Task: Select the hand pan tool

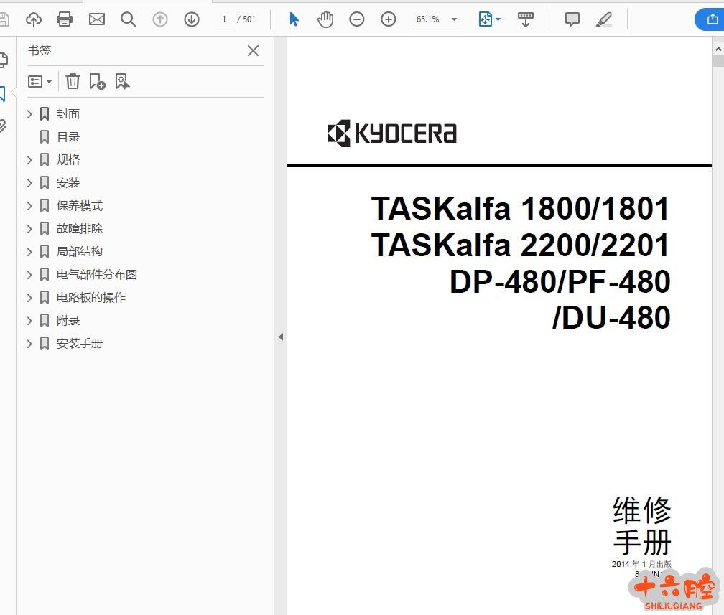Action: (325, 19)
